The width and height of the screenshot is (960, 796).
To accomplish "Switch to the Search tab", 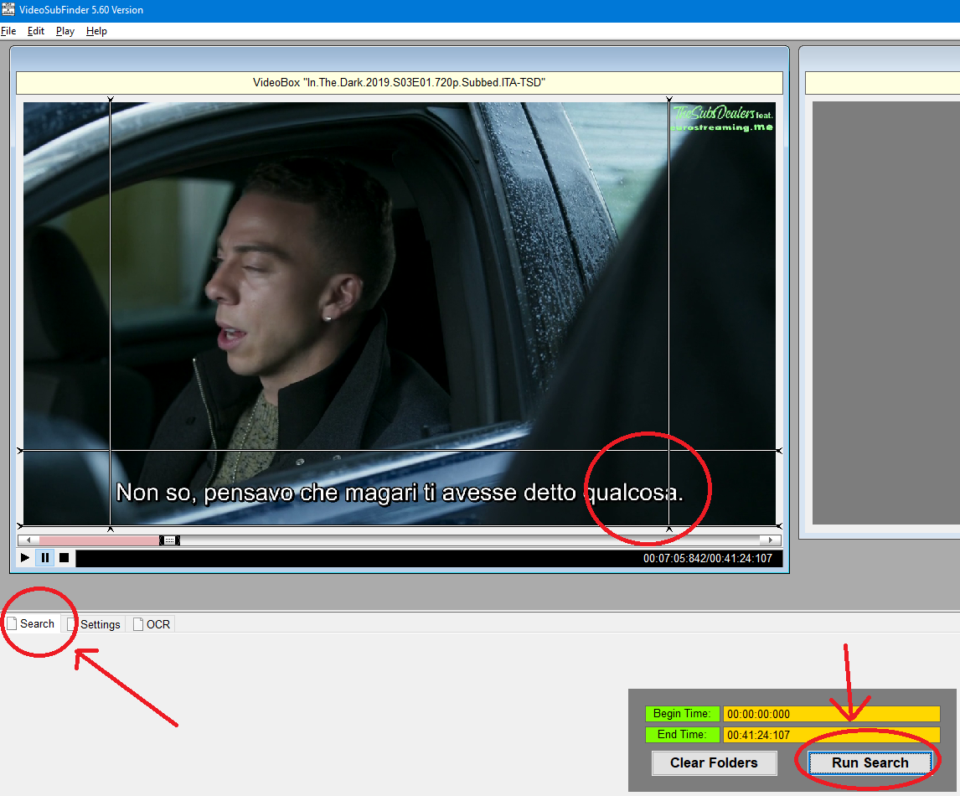I will [x=32, y=624].
